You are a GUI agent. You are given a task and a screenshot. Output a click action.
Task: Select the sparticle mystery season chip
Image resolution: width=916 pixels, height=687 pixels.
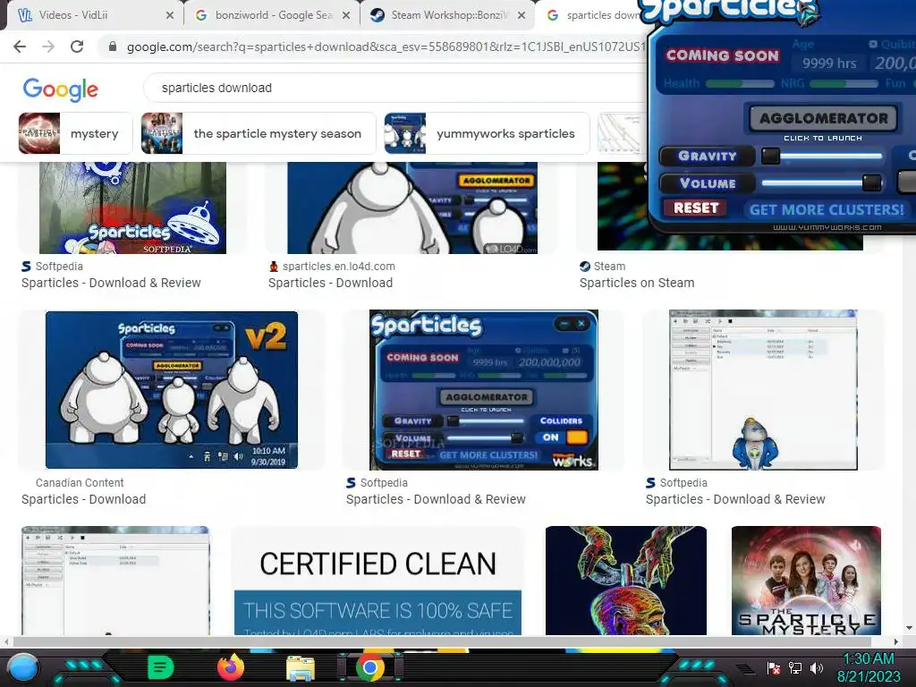pos(259,133)
